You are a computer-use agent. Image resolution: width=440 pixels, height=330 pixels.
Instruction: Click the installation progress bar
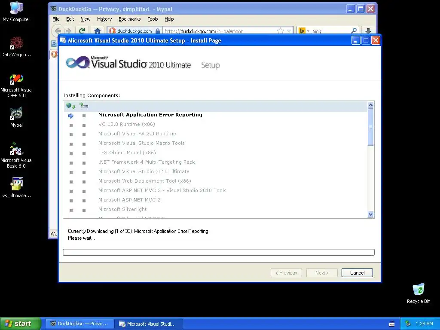[x=219, y=252]
